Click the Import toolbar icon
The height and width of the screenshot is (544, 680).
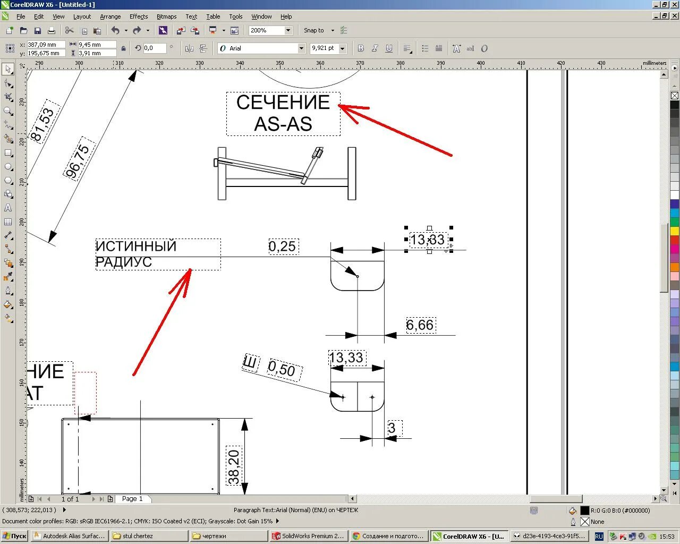tap(181, 31)
